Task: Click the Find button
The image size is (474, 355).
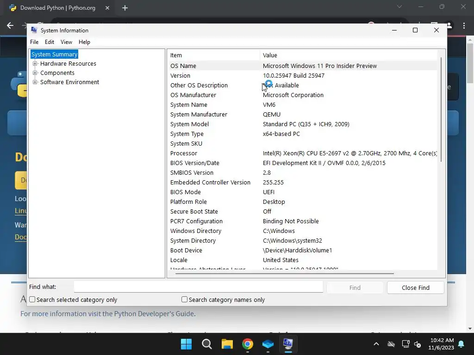Action: (x=355, y=288)
